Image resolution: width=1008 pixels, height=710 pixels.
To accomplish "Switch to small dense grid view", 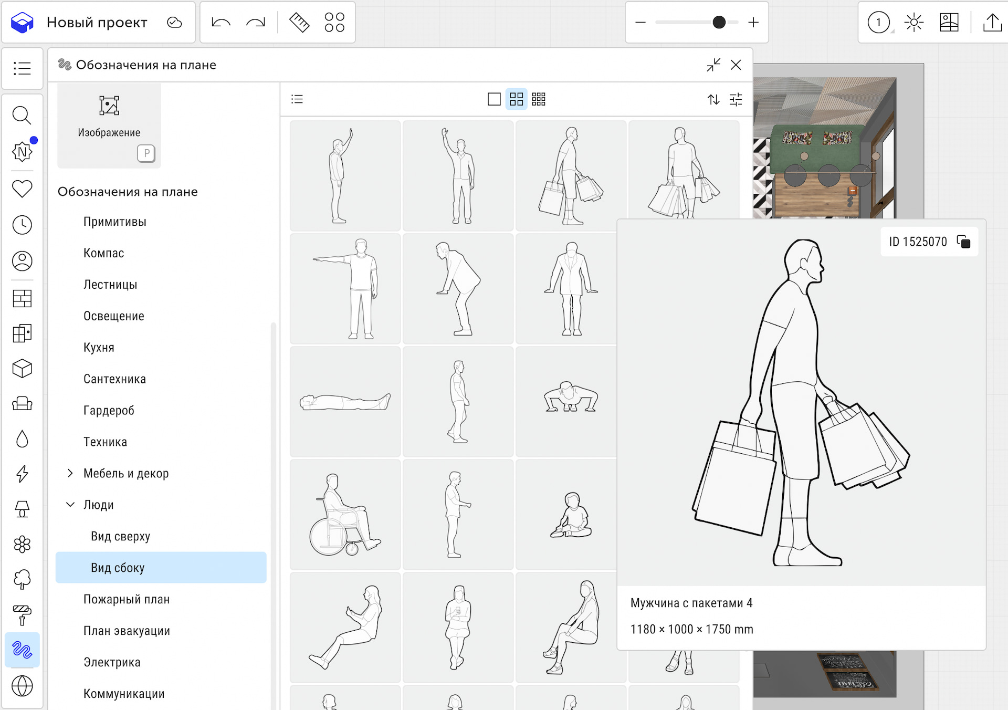I will click(x=539, y=99).
